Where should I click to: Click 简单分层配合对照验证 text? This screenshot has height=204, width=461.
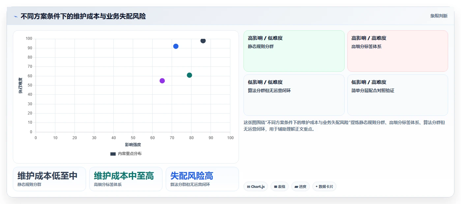[373, 90]
